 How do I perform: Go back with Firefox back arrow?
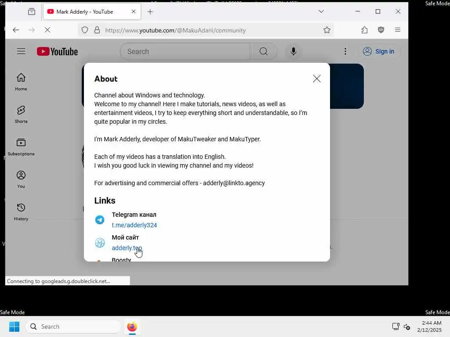[16, 30]
